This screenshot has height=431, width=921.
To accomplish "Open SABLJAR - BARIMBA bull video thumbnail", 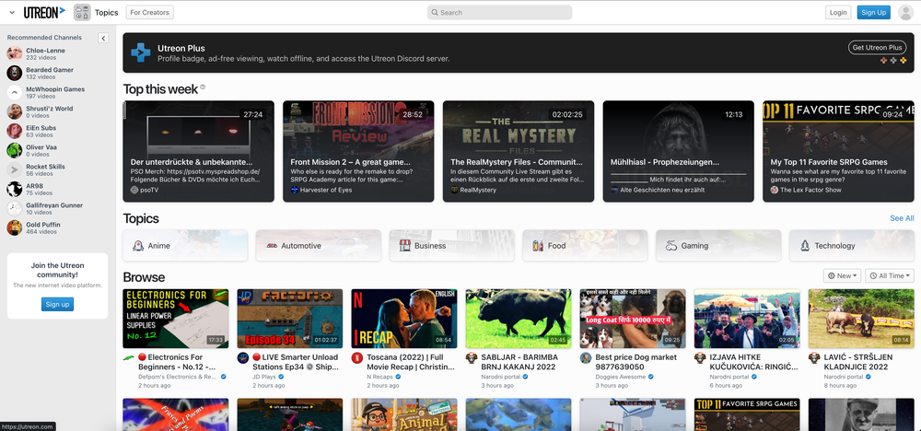I will (518, 319).
